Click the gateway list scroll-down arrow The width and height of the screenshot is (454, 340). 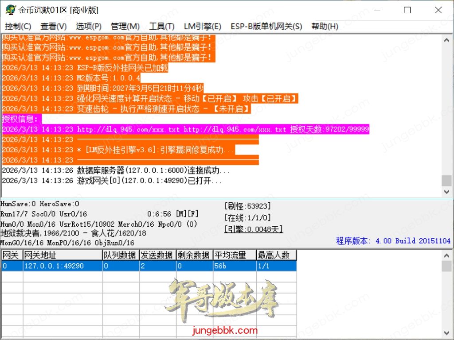point(447,333)
